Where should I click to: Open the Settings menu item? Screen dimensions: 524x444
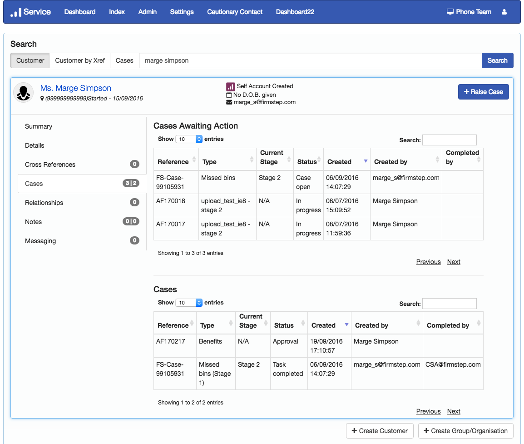click(182, 12)
